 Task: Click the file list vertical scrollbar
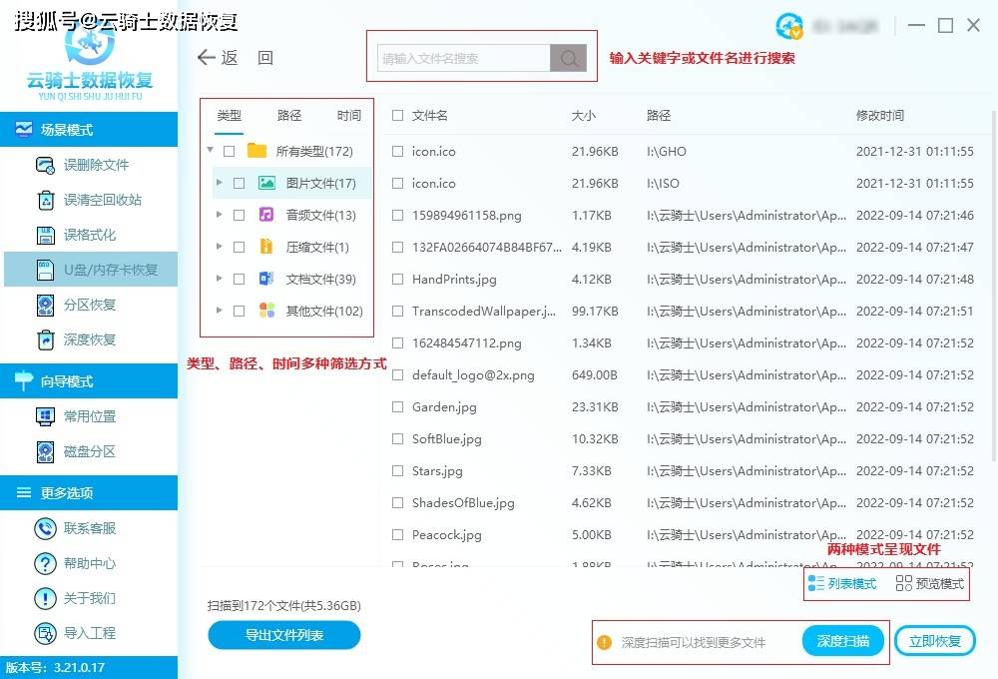coord(994,286)
